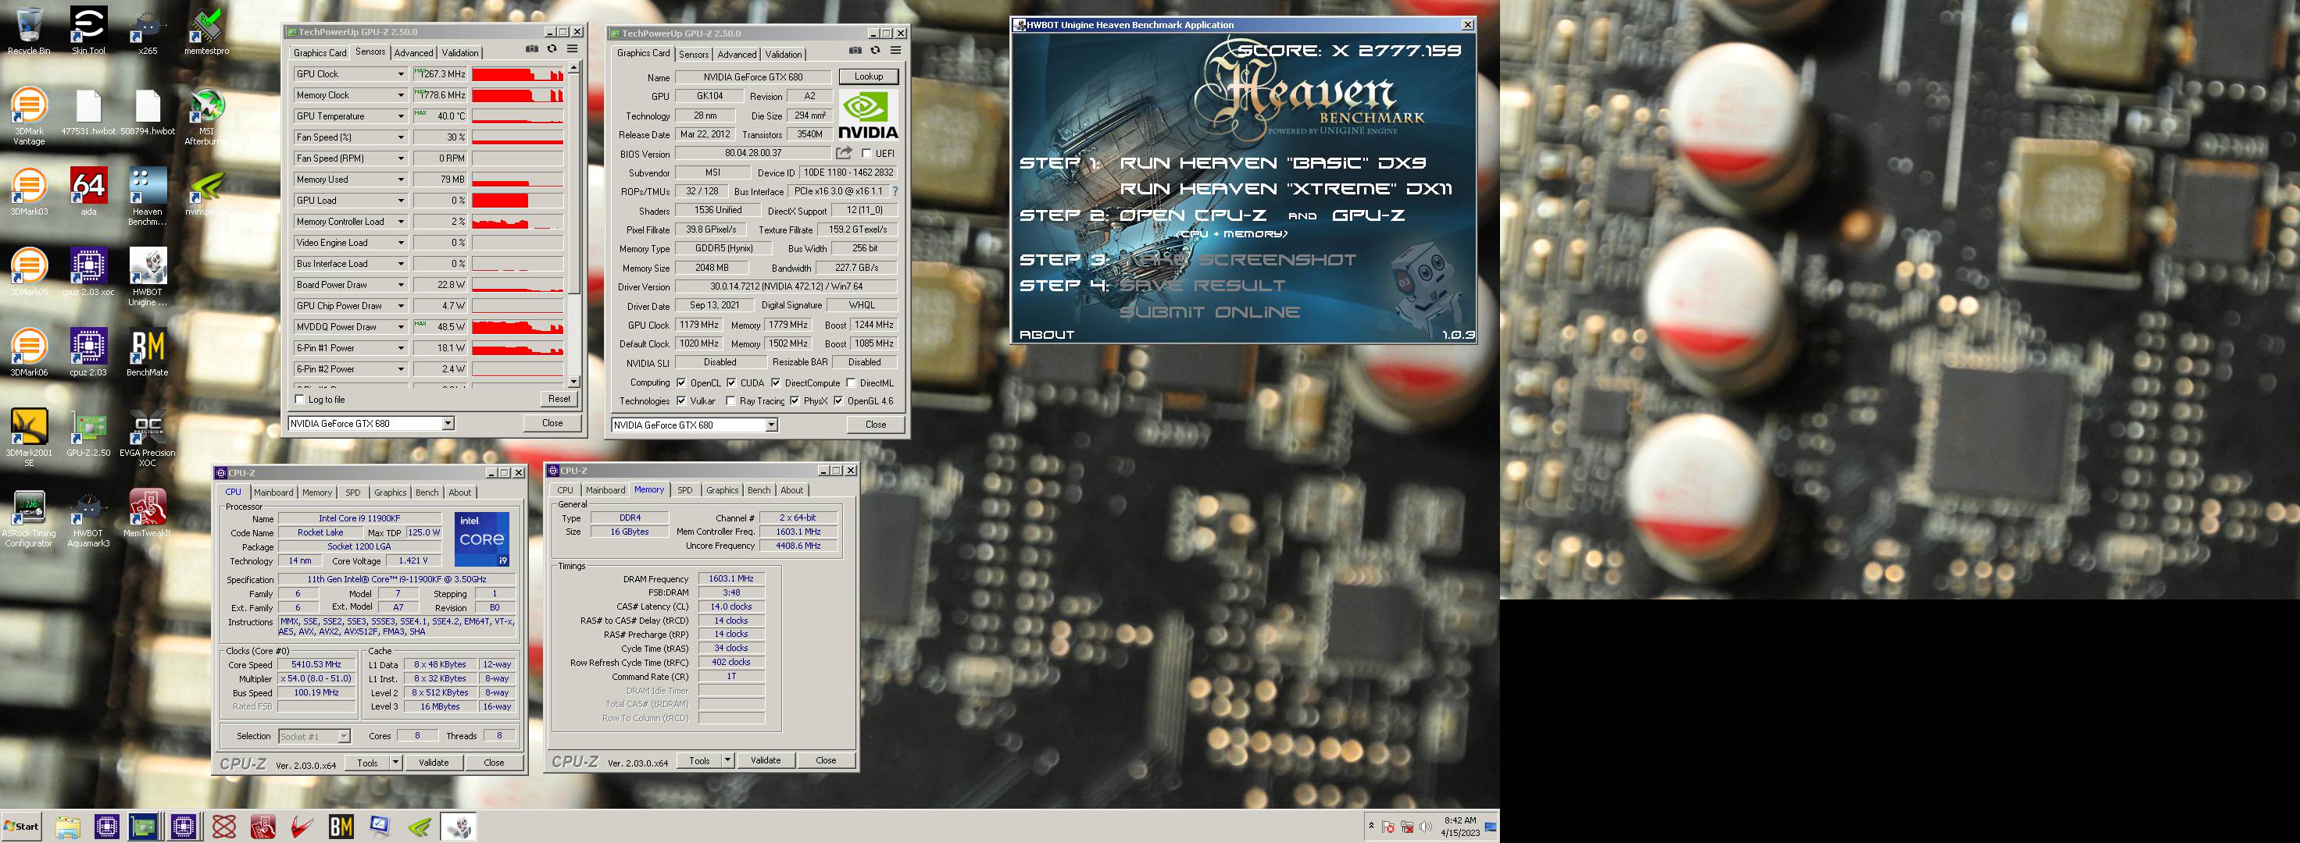Open MemTweakIt desktop shortcut

tap(148, 513)
